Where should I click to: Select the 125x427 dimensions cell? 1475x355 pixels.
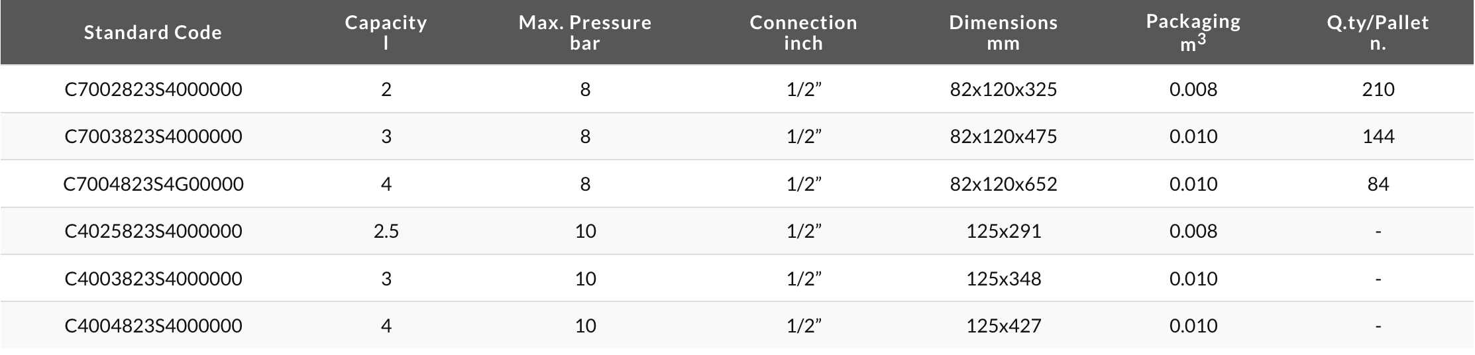pyautogui.click(x=1003, y=326)
